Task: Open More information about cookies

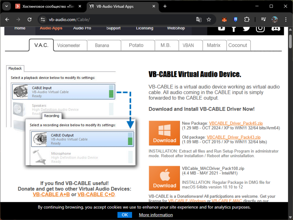Action: click(x=156, y=215)
